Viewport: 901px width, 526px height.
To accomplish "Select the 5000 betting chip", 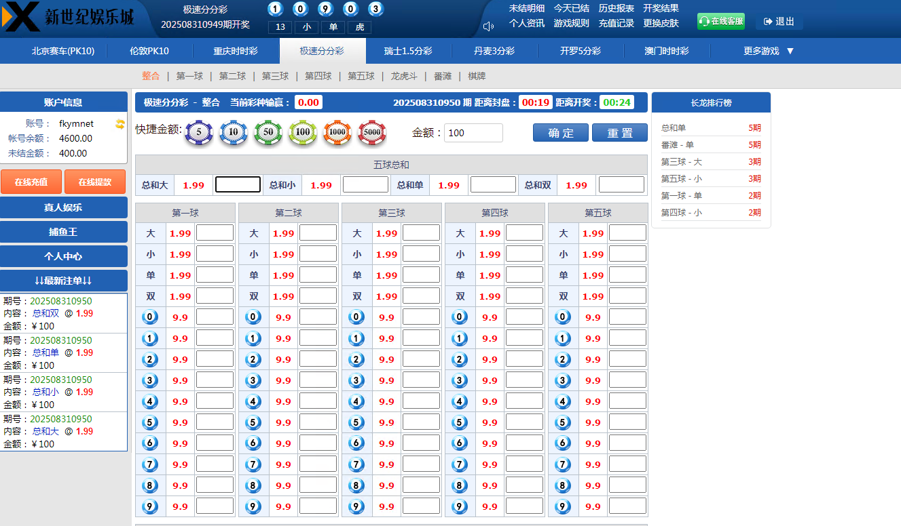I will 371,134.
